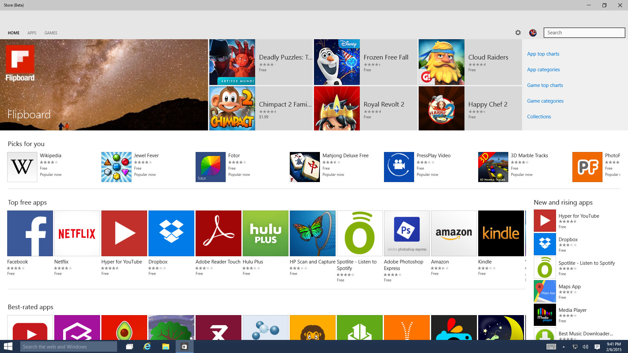This screenshot has height=353, width=628.
Task: Show hidden system tray icons arrow
Action: (564, 347)
